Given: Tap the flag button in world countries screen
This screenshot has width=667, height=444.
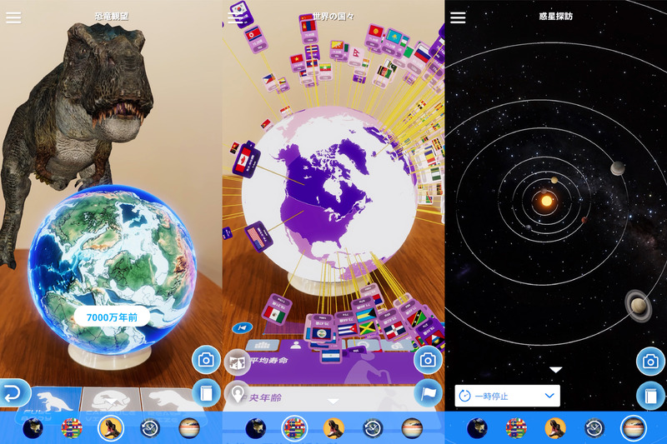Looking at the screenshot, I should (428, 393).
